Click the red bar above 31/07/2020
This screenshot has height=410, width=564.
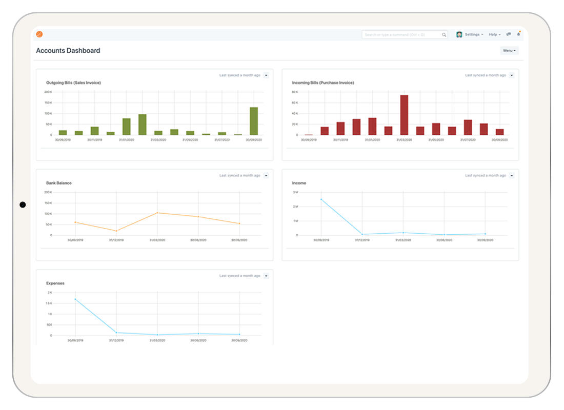[x=468, y=127]
